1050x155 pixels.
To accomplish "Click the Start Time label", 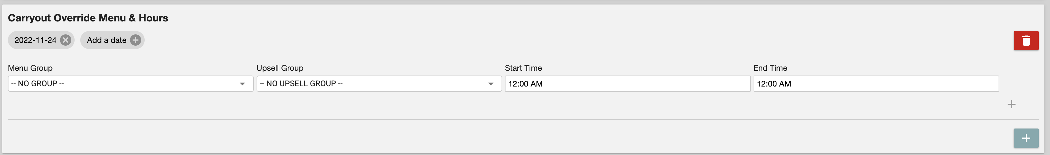I will (523, 68).
